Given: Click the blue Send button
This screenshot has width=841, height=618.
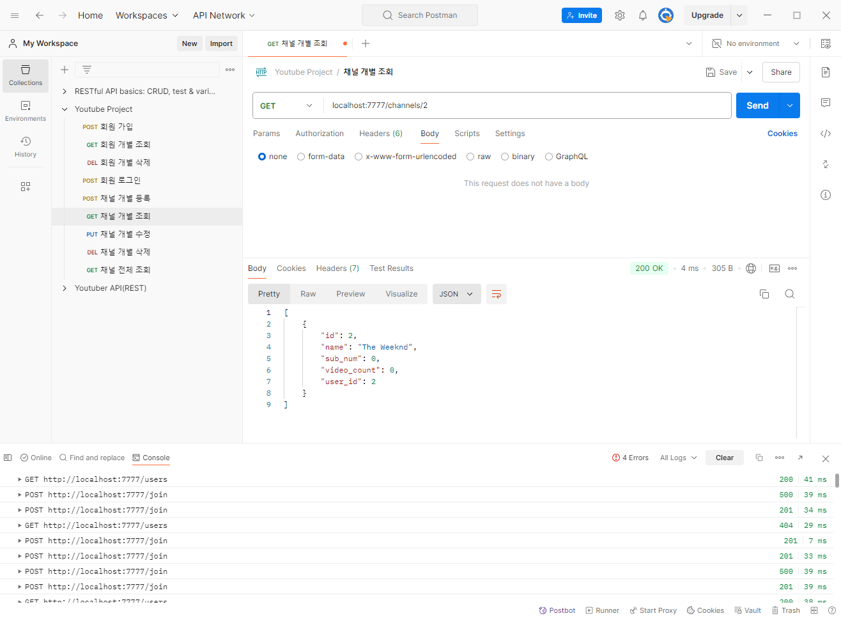Looking at the screenshot, I should [x=758, y=105].
